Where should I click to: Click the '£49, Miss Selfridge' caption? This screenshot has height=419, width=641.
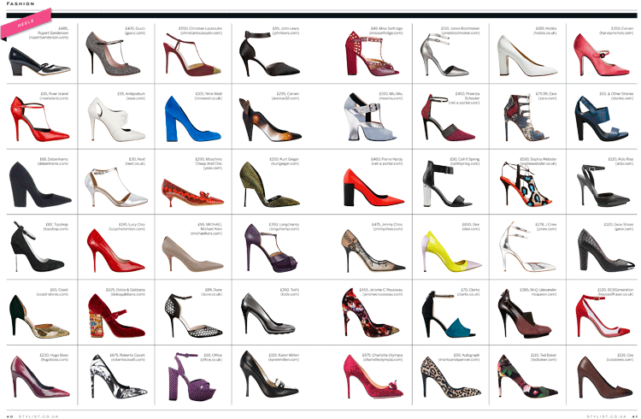click(x=386, y=31)
